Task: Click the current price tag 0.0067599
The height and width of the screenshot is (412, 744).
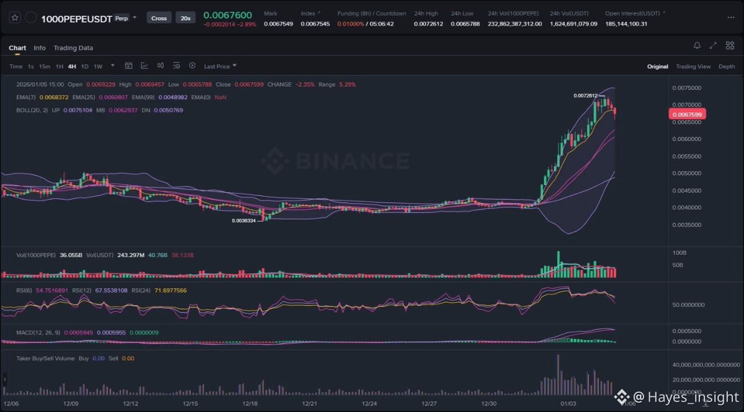Action: click(x=688, y=115)
